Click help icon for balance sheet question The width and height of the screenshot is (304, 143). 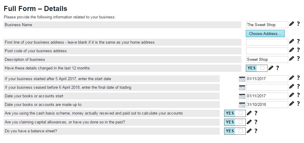[x=256, y=131]
